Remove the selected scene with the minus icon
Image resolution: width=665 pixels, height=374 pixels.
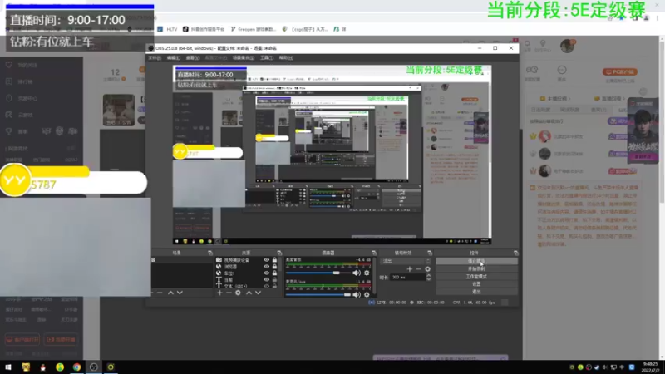click(x=160, y=293)
